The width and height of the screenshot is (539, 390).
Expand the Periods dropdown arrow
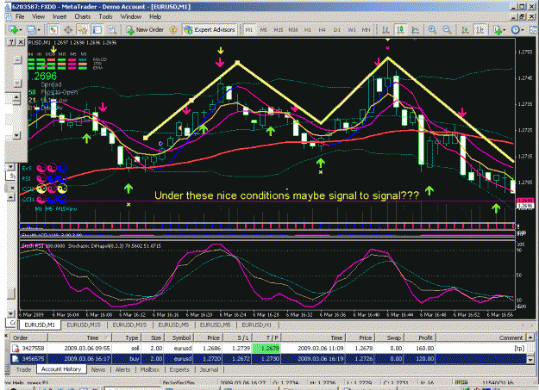[522, 30]
